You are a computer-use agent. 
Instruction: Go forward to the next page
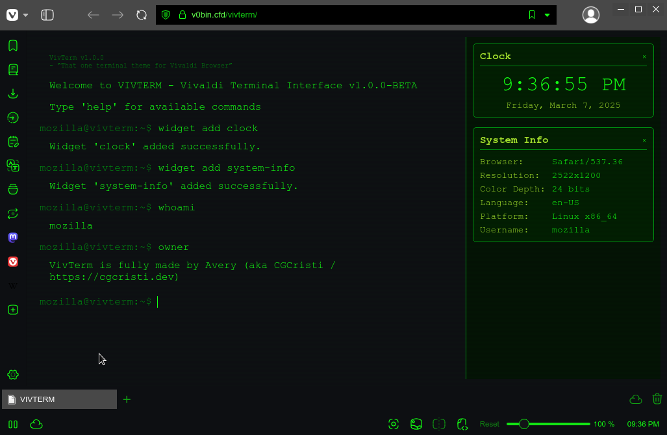click(118, 15)
